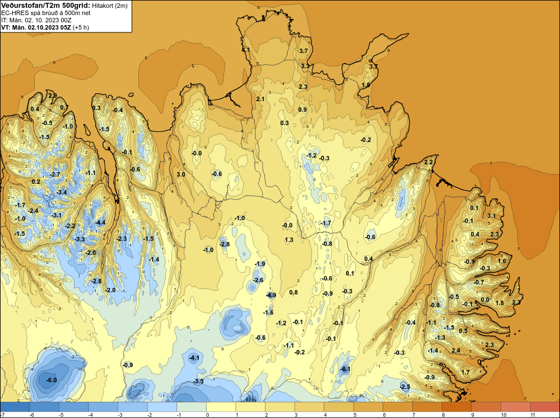This screenshot has height=418, width=560.
Task: Click the 0.5 temperature reading
Action: [x=463, y=331]
